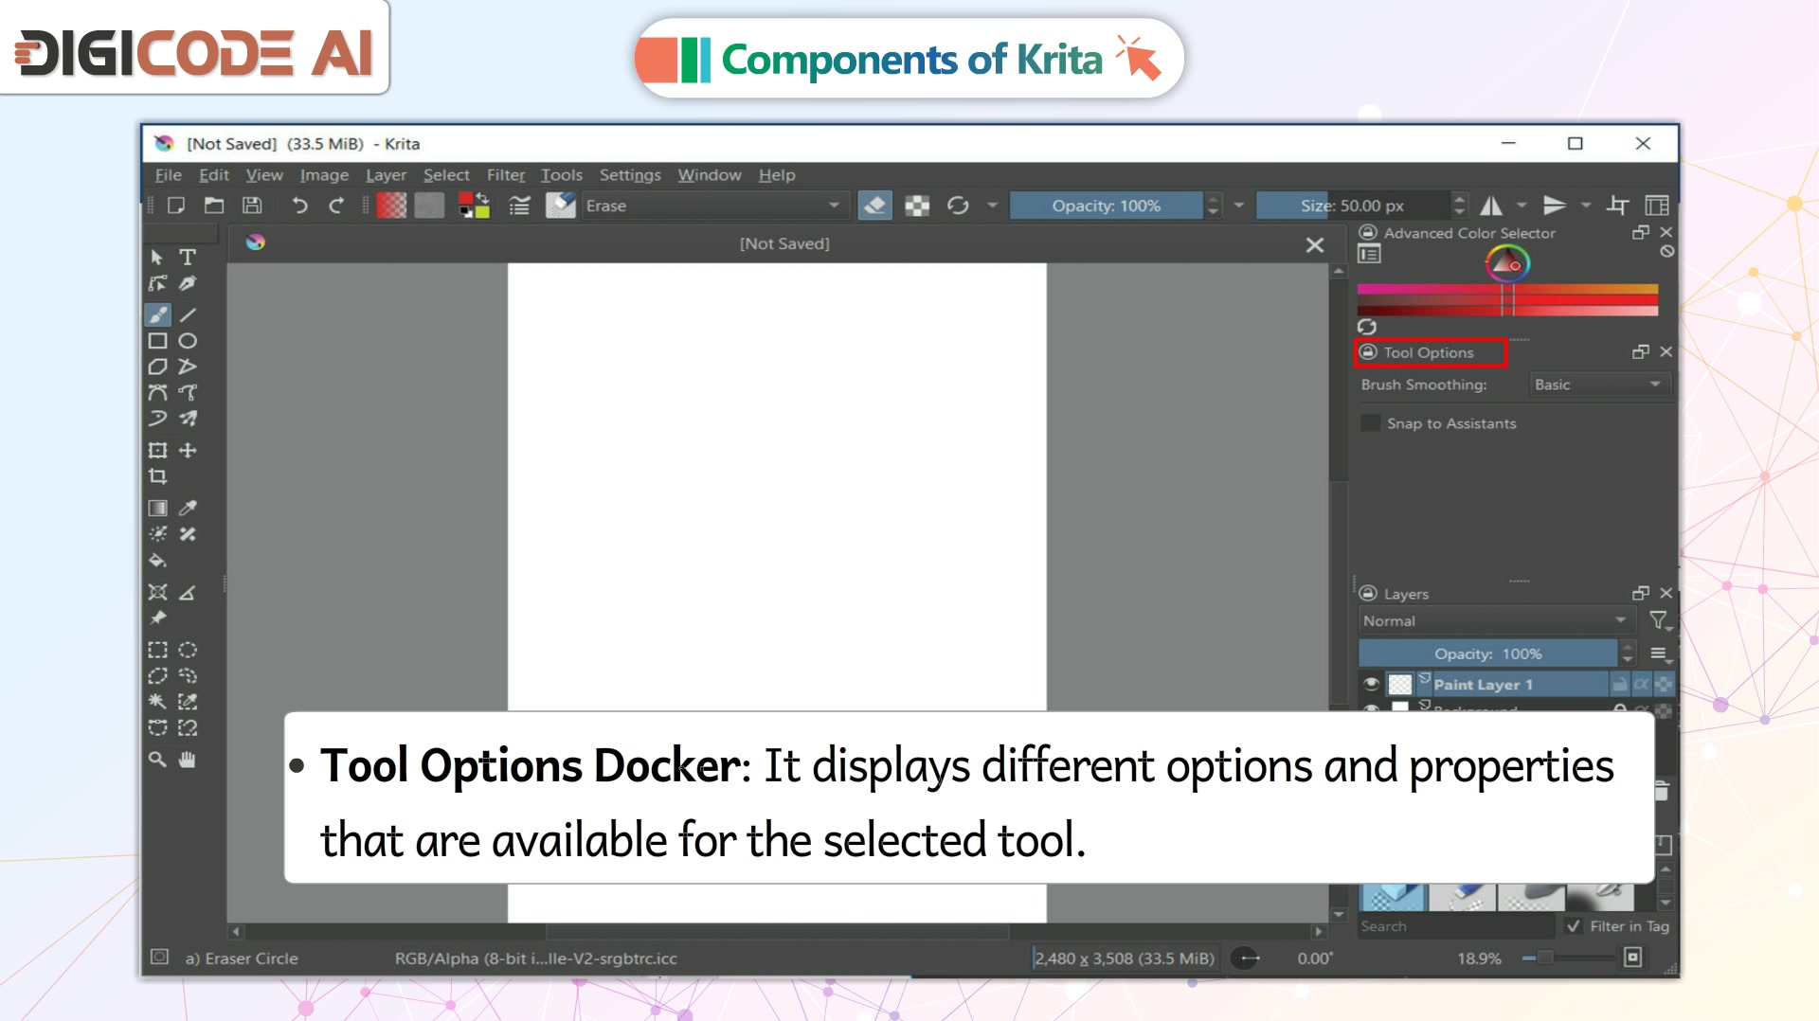Close the [Not Saved] document tab

[1315, 244]
